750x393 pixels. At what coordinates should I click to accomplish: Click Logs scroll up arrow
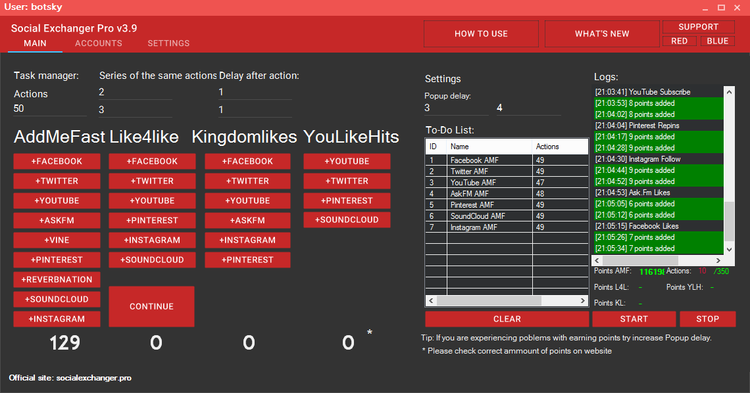pyautogui.click(x=729, y=92)
